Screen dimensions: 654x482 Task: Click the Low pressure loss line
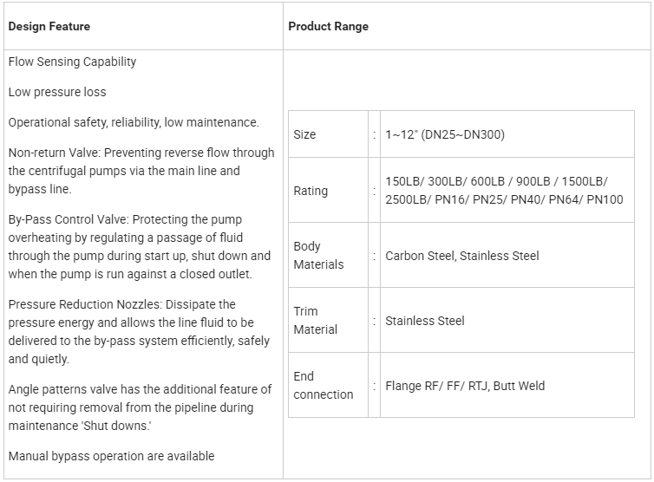[x=57, y=92]
